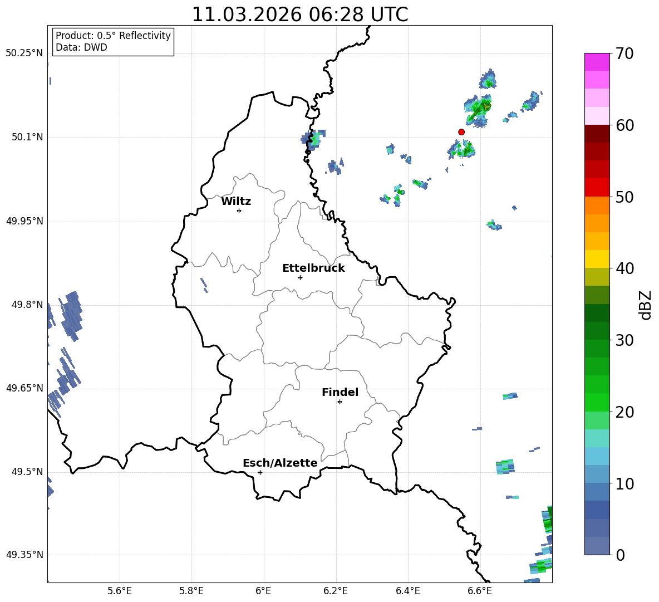
Task: Click the Findel station cross marker
Action: point(340,402)
